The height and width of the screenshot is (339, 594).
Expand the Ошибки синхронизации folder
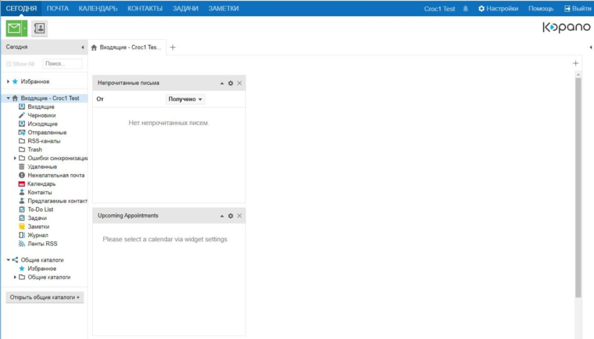[15, 159]
